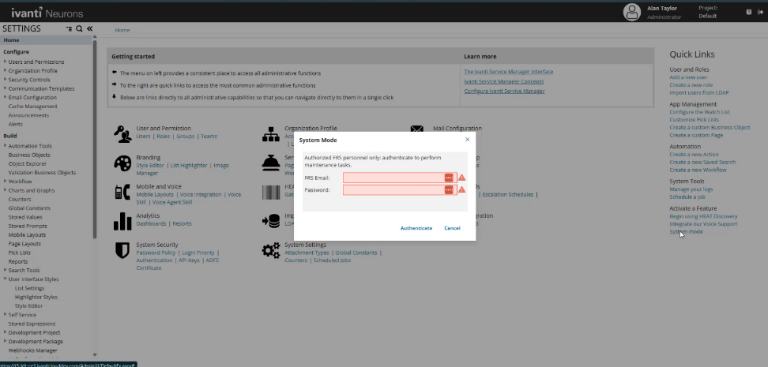Open Business Objects in the sidebar
Viewport: 768px width, 367px height.
(29, 155)
